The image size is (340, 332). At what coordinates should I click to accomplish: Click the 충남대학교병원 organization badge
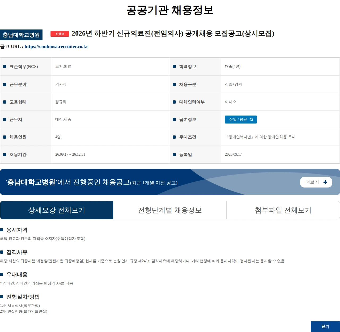click(21, 35)
